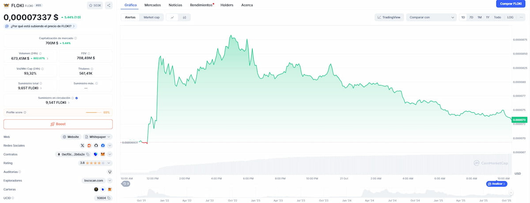Set chart range to 1Y
Viewport: 530px width, 203px height.
488,17
